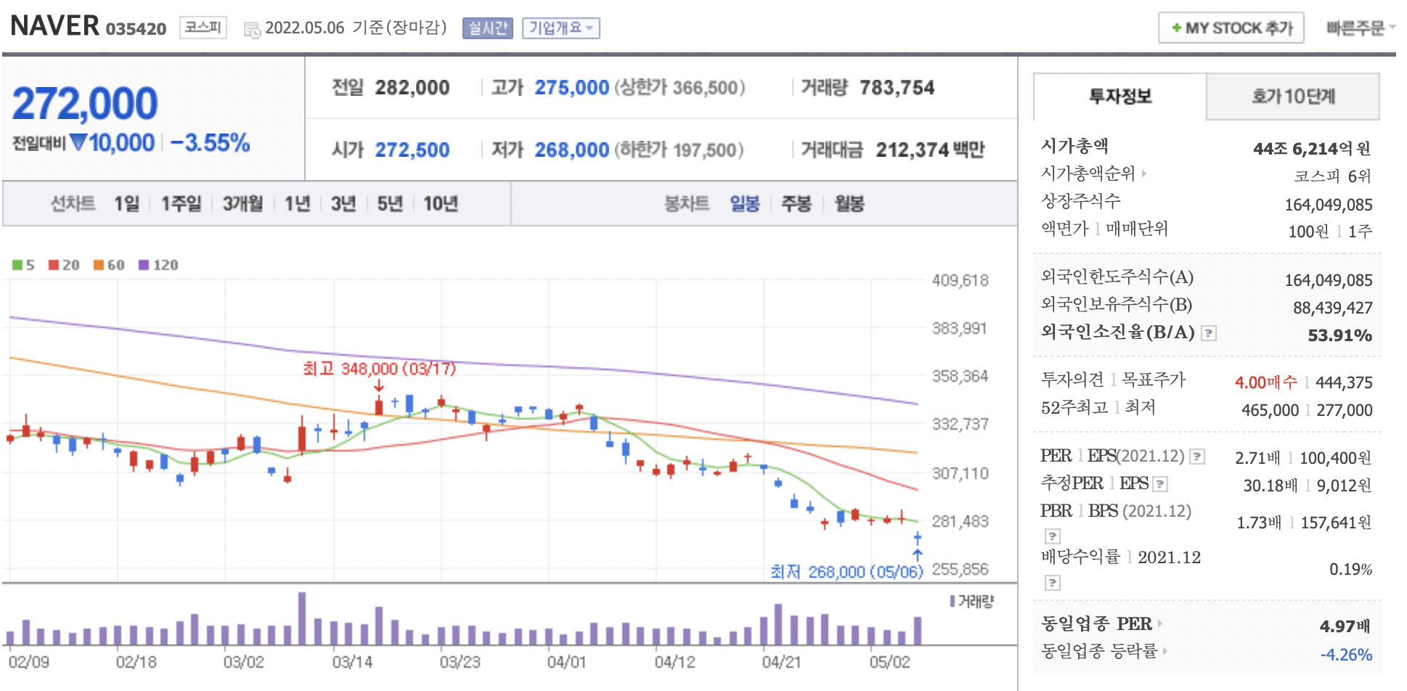The width and height of the screenshot is (1407, 691).
Task: Expand the 기업개요 dropdown
Action: coord(560,28)
